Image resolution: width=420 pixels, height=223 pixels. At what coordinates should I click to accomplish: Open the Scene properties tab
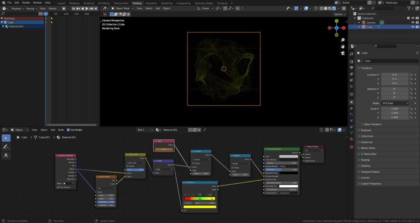[x=352, y=80]
